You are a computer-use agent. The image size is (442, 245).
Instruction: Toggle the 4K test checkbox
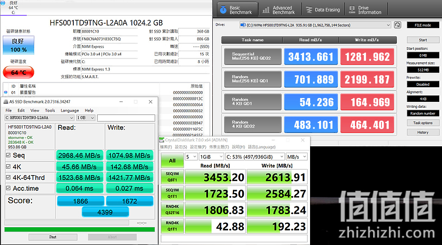click(8, 166)
